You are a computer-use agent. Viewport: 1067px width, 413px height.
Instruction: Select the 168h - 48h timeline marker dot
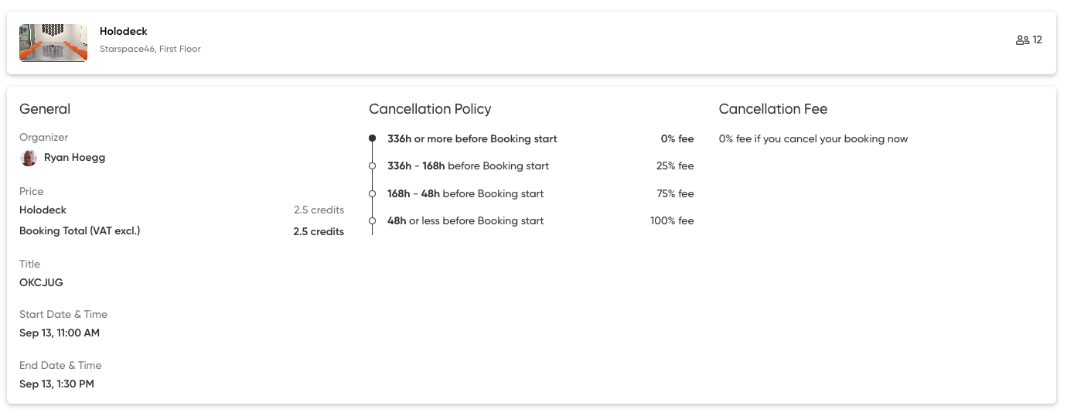coord(372,193)
